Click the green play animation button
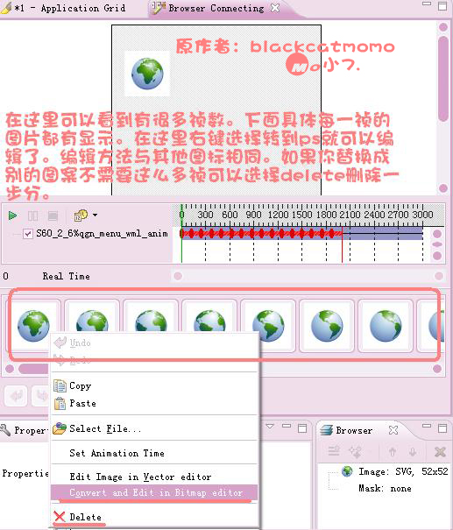Image resolution: width=453 pixels, height=530 pixels. click(12, 216)
